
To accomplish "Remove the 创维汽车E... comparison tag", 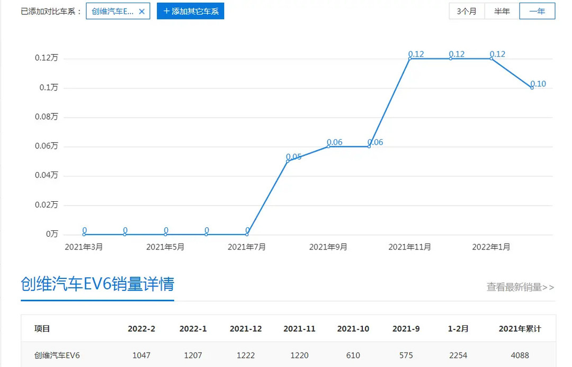I will coord(142,12).
